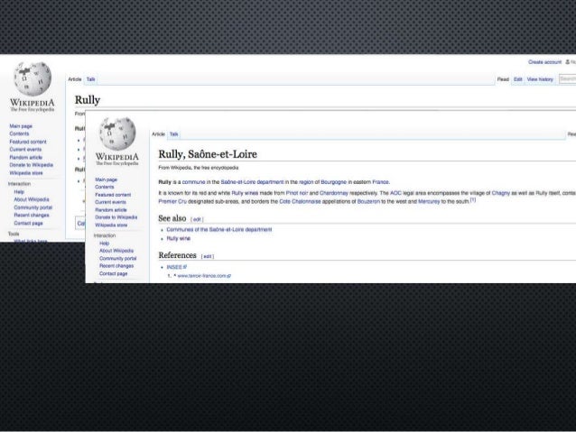
Task: Follow the Bouzeron link
Action: click(368, 201)
